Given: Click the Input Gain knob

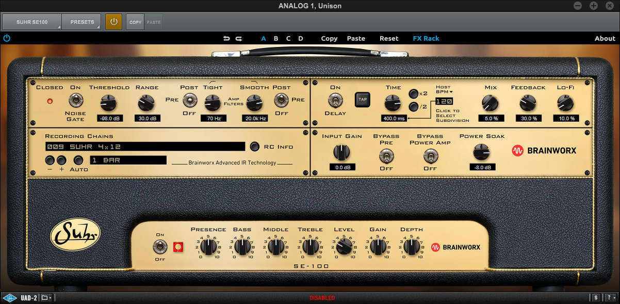Looking at the screenshot, I should pyautogui.click(x=342, y=152).
